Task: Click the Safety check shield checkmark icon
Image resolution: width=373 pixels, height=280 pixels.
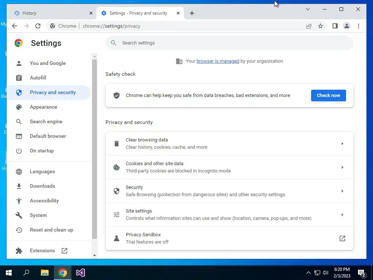Action: point(117,96)
